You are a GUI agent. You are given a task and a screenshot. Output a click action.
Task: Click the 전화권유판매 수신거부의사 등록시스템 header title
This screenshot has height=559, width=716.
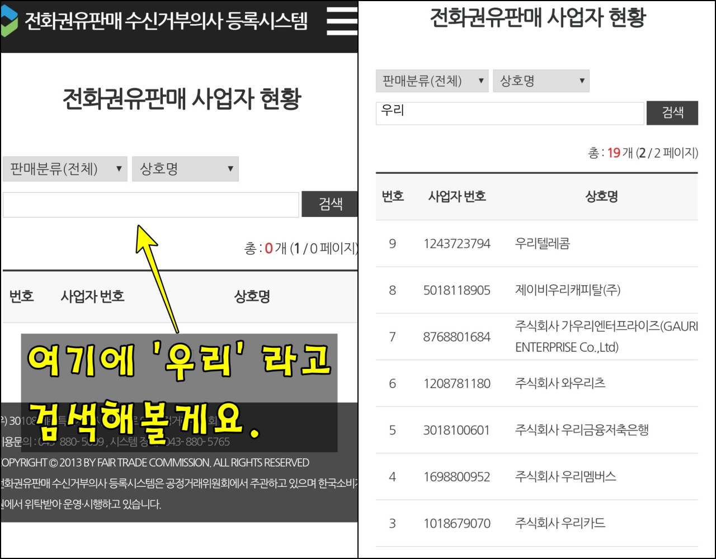coord(166,21)
